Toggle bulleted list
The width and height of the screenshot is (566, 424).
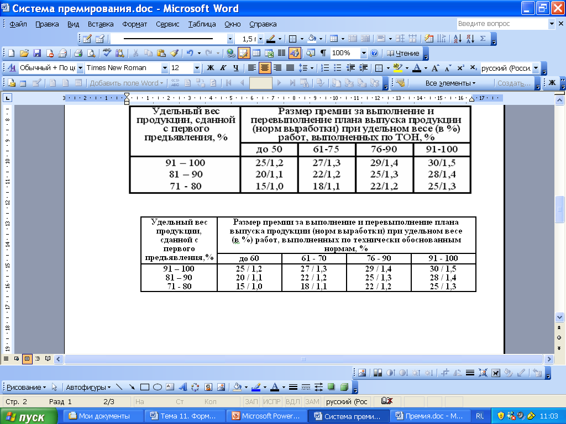point(338,68)
